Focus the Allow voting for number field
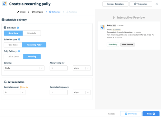Viewport: 161px width, 117px height. pyautogui.click(x=59, y=68)
